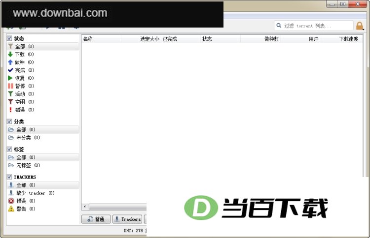Sort by 选定大小 column header
The height and width of the screenshot is (238, 370).
(141, 39)
